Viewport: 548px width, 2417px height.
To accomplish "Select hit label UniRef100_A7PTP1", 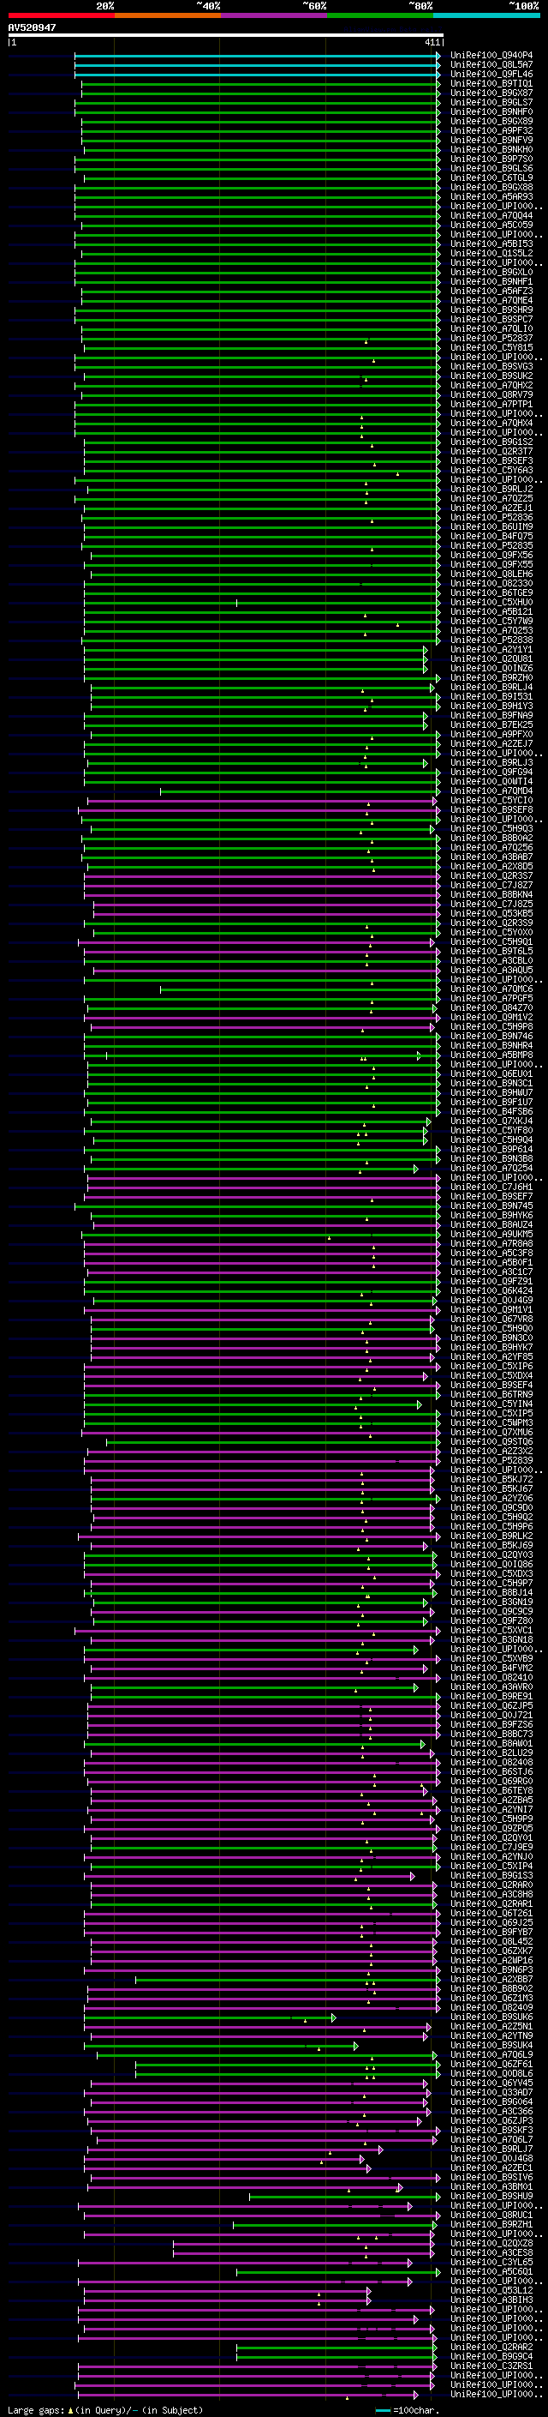I will point(491,404).
